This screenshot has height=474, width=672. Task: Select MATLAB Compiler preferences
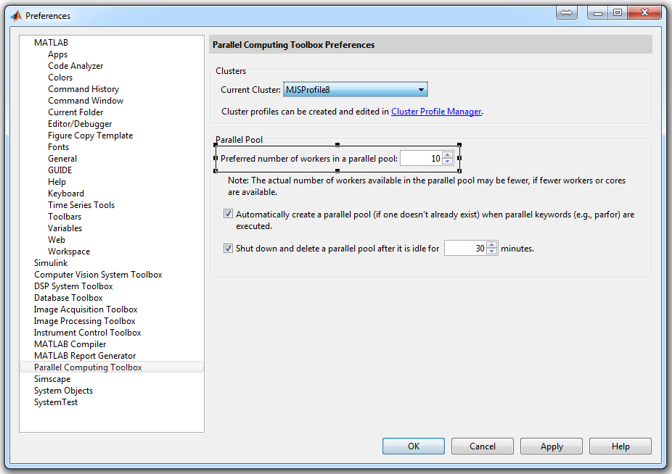click(70, 344)
